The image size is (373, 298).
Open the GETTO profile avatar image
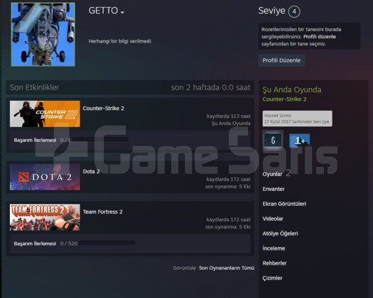tap(43, 35)
